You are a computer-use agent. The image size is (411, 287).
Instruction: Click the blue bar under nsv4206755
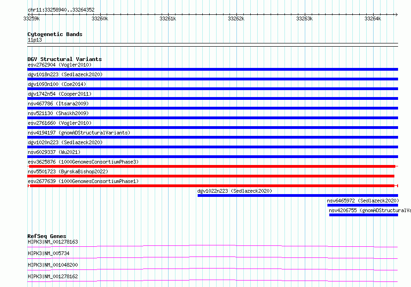pyautogui.click(x=363, y=215)
